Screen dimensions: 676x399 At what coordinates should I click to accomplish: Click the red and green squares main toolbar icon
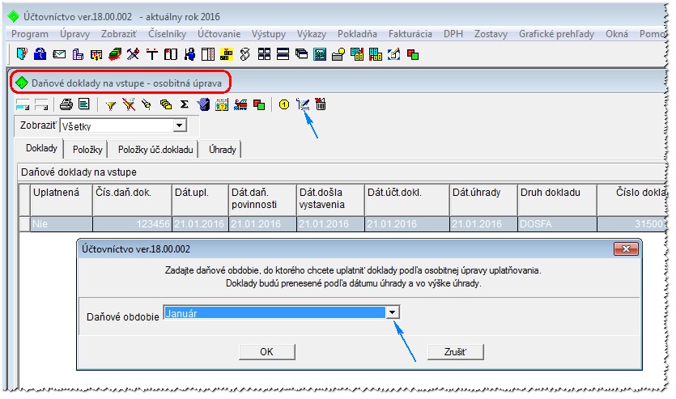click(x=413, y=54)
